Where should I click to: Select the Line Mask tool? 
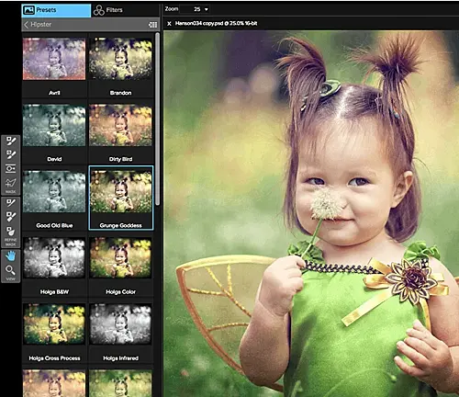10,183
